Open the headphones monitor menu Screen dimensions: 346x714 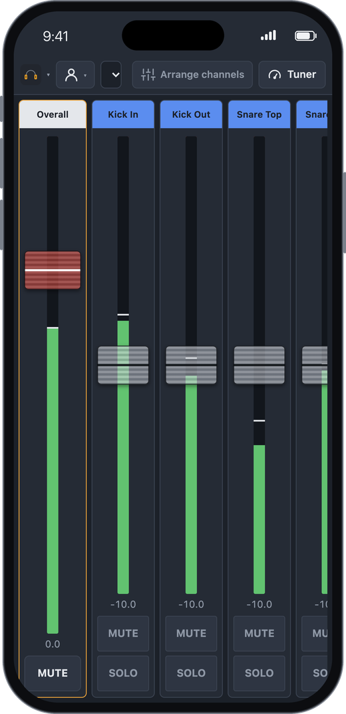tap(31, 75)
